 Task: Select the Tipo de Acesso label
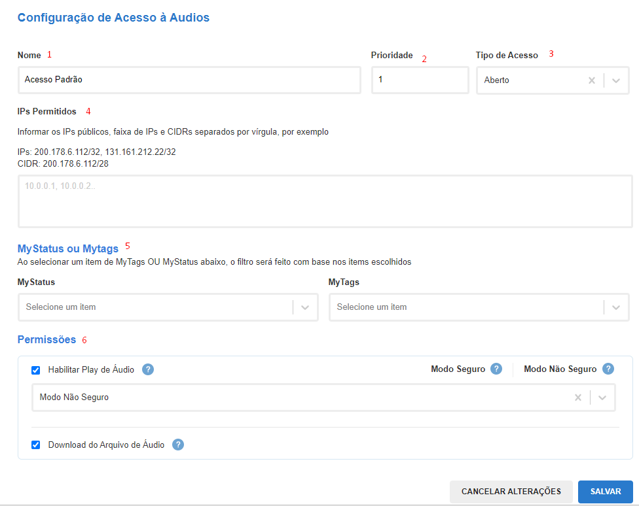coord(507,56)
